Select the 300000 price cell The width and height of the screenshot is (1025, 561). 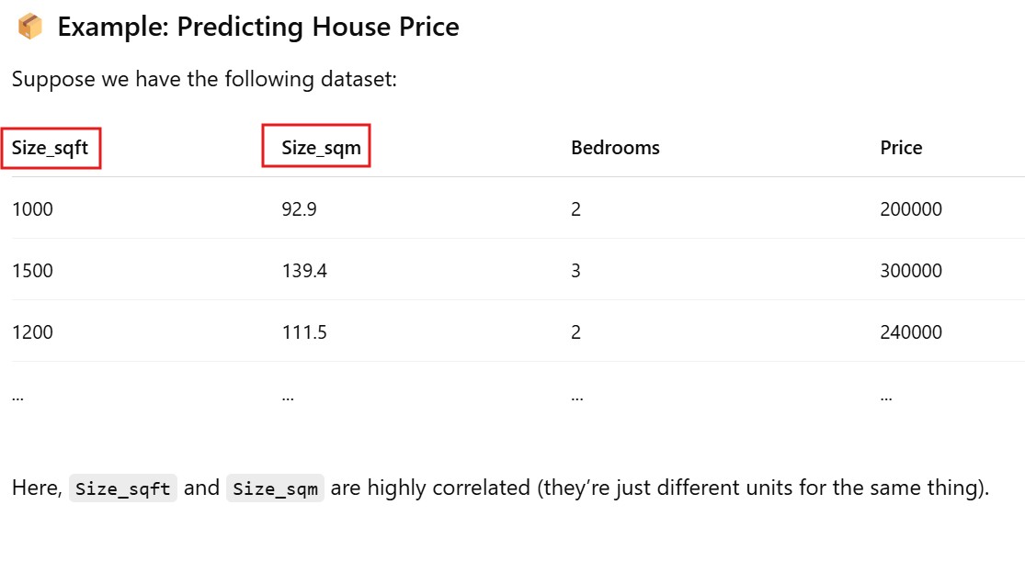[x=910, y=271]
